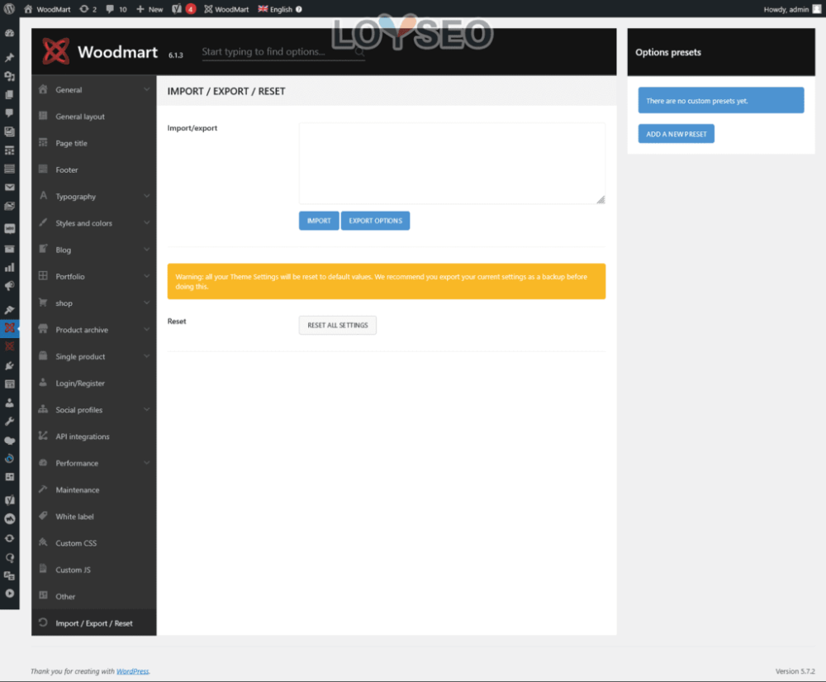Expand the Social profiles chevron

pyautogui.click(x=146, y=409)
